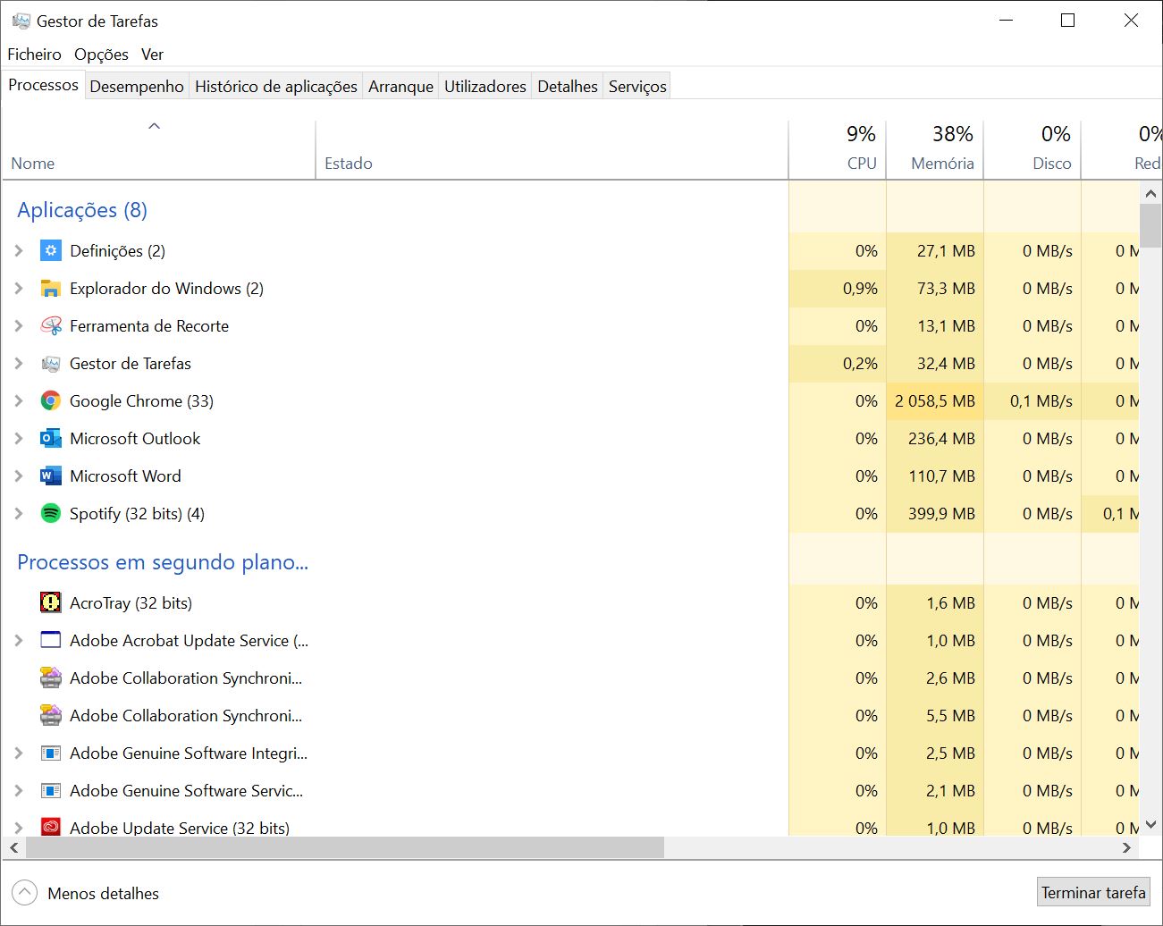Sort by the Estado column header

pyautogui.click(x=552, y=150)
